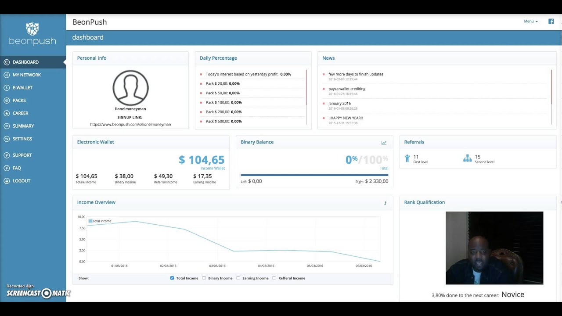This screenshot has width=562, height=316.
Task: Open news 'payza wallet crediting'
Action: [347, 89]
